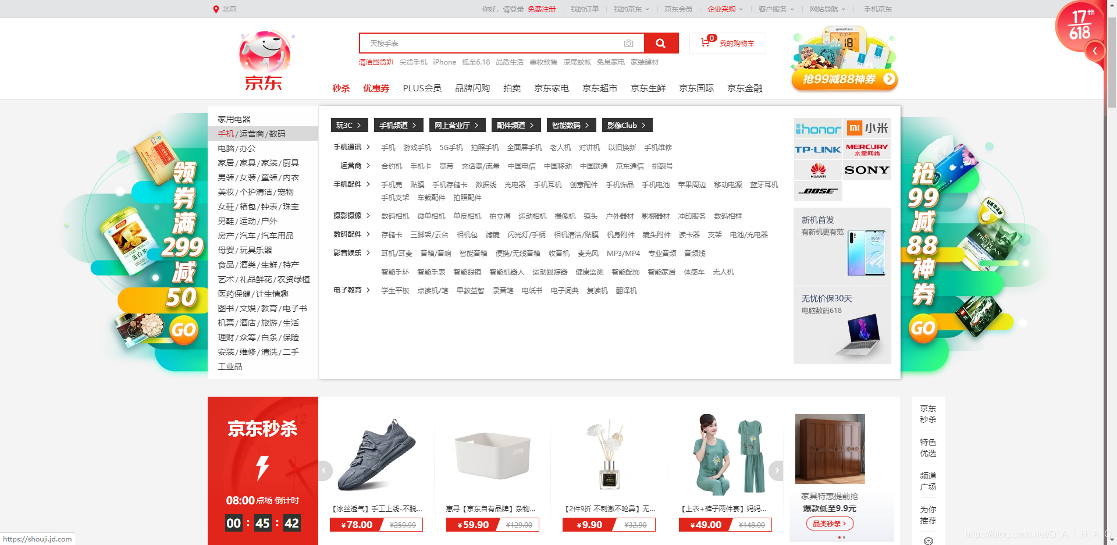The height and width of the screenshot is (545, 1117).
Task: Open the white storage box thumbnail
Action: (x=493, y=457)
